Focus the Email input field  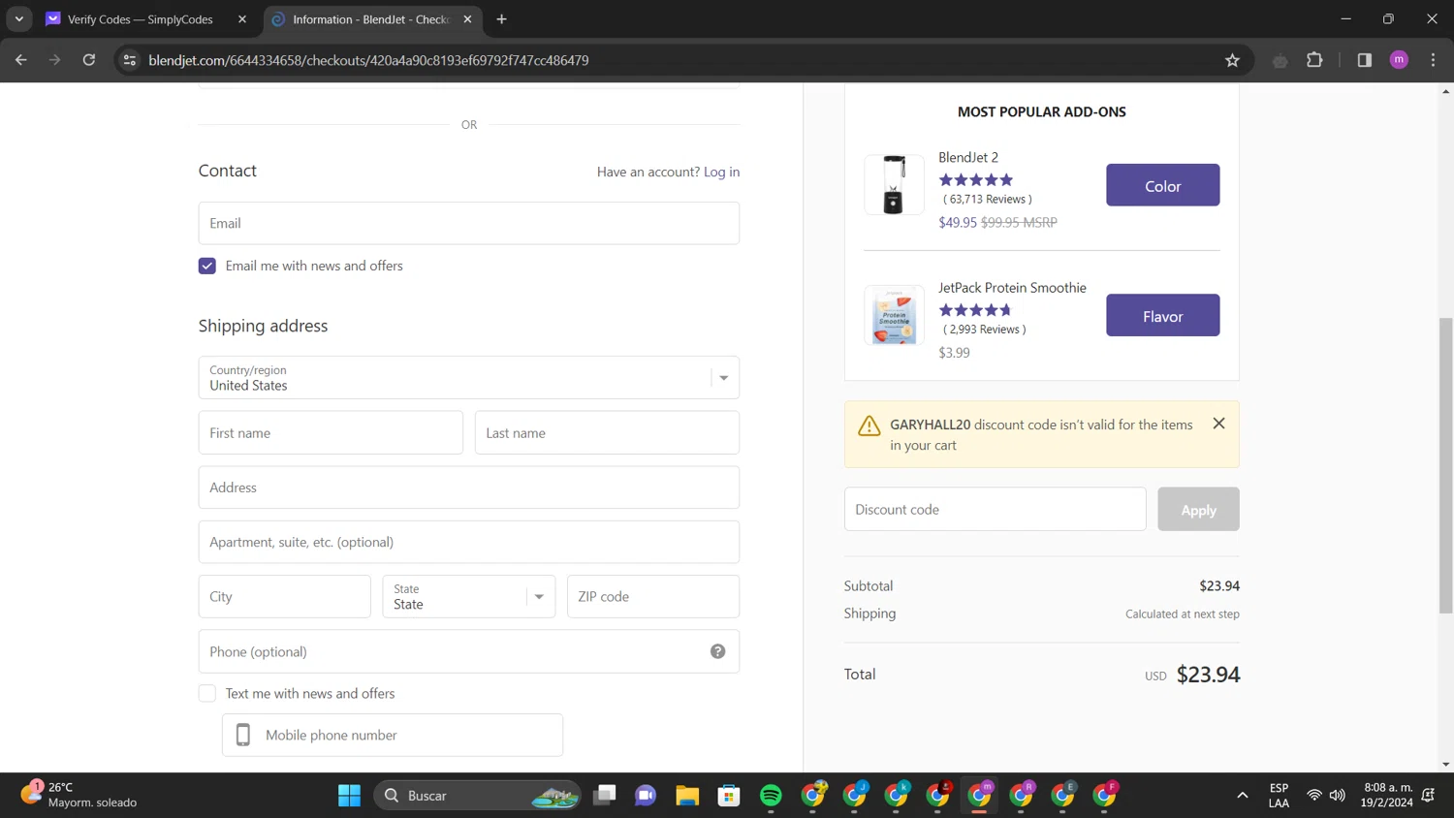[469, 223]
